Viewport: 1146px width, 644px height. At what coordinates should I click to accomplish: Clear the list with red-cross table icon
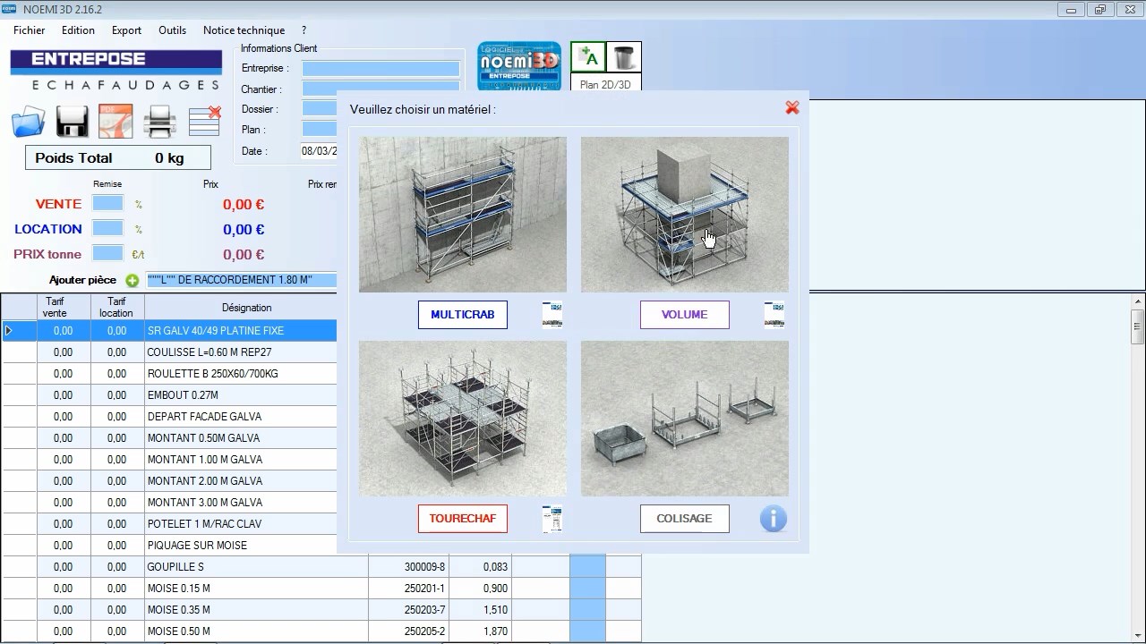point(205,121)
